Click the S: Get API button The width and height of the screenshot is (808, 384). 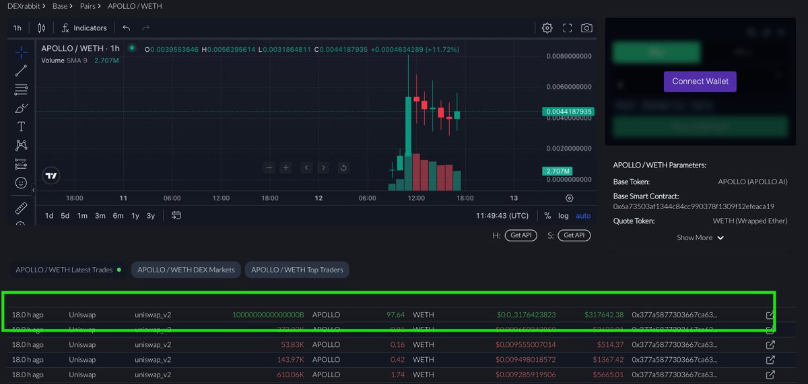[574, 235]
